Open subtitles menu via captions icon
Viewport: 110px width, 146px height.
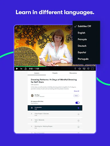click(x=84, y=68)
